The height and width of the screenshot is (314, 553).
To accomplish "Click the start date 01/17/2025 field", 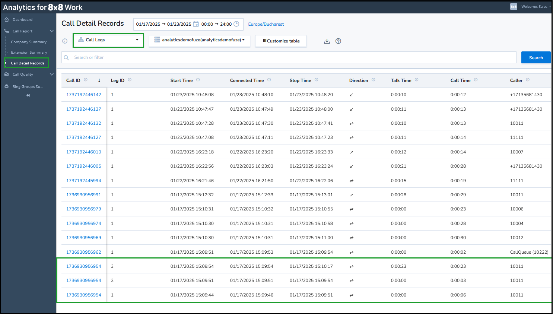I will pos(148,24).
